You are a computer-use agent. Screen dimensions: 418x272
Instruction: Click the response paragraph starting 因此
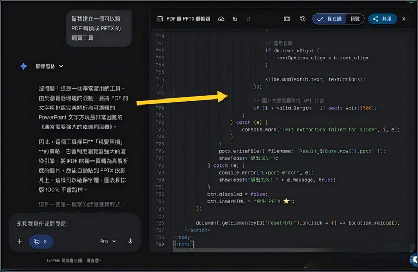[83, 166]
